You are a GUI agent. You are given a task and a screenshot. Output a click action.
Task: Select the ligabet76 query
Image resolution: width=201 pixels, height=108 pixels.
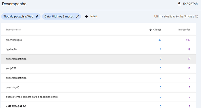[x=11, y=49]
